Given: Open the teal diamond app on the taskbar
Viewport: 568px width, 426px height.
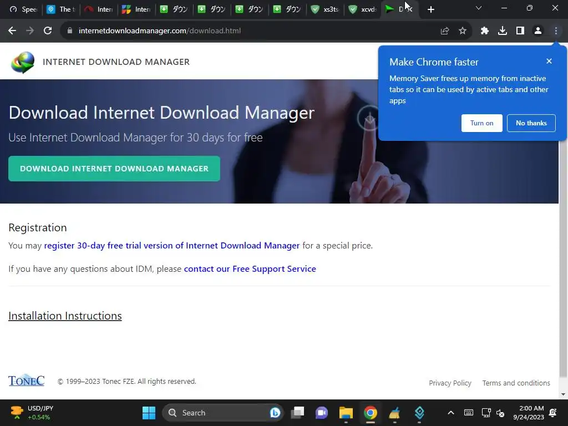Looking at the screenshot, I should pos(419,413).
